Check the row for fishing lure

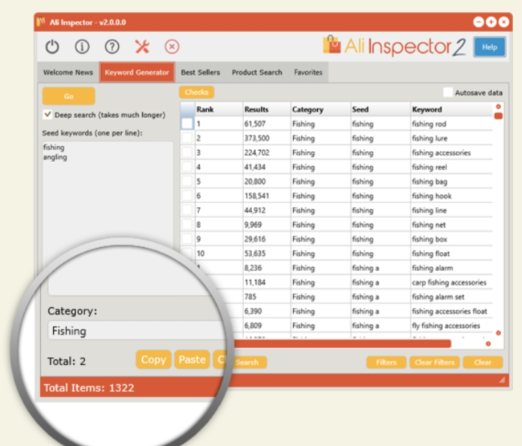pos(187,138)
